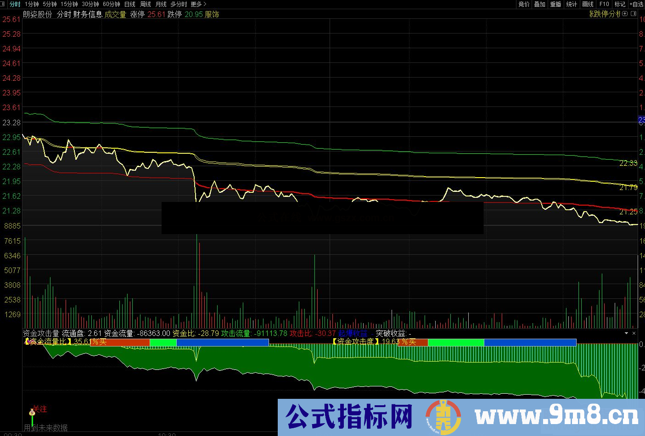This screenshot has width=645, height=436.
Task: Click the 叠加 overlay button
Action: tap(540, 4)
